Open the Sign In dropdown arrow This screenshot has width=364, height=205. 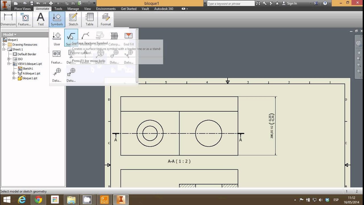(299, 3)
